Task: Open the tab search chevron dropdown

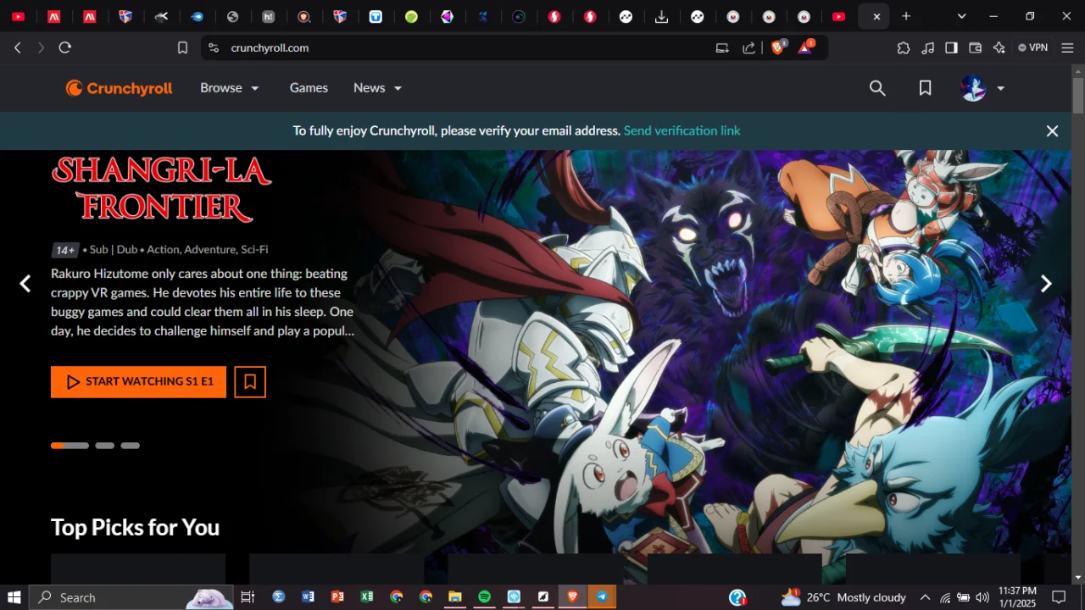Action: click(x=961, y=16)
